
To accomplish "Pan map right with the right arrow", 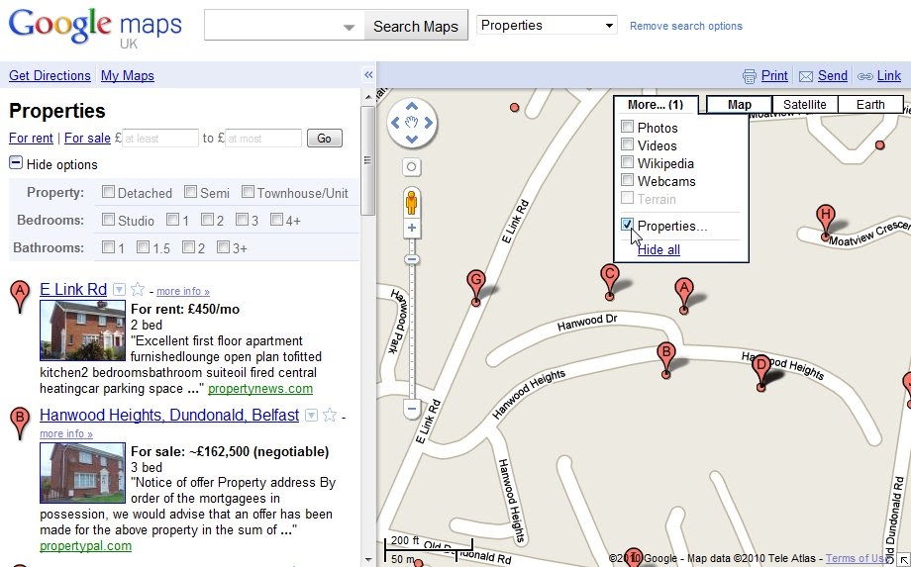I will [x=428, y=123].
